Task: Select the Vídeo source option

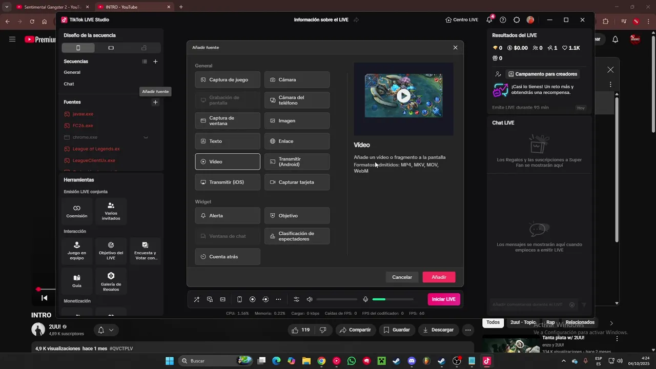Action: pyautogui.click(x=228, y=161)
